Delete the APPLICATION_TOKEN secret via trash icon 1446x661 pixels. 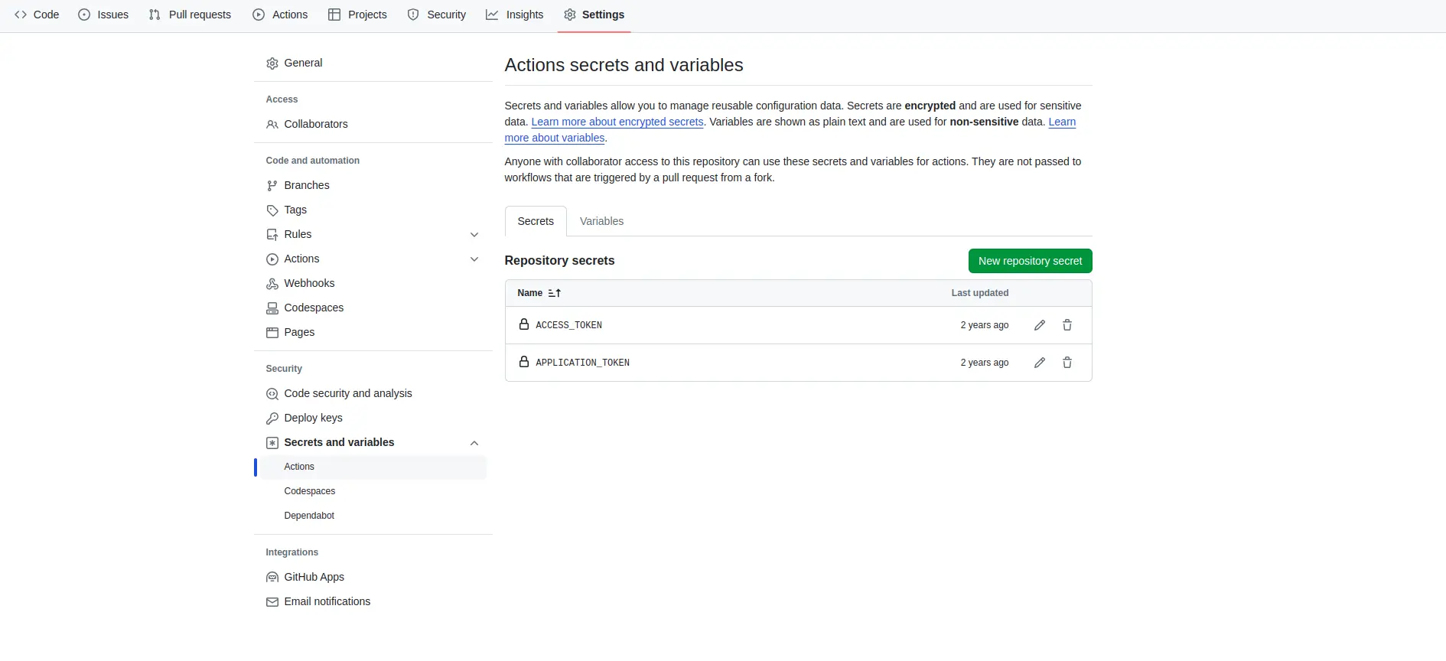[x=1067, y=363]
